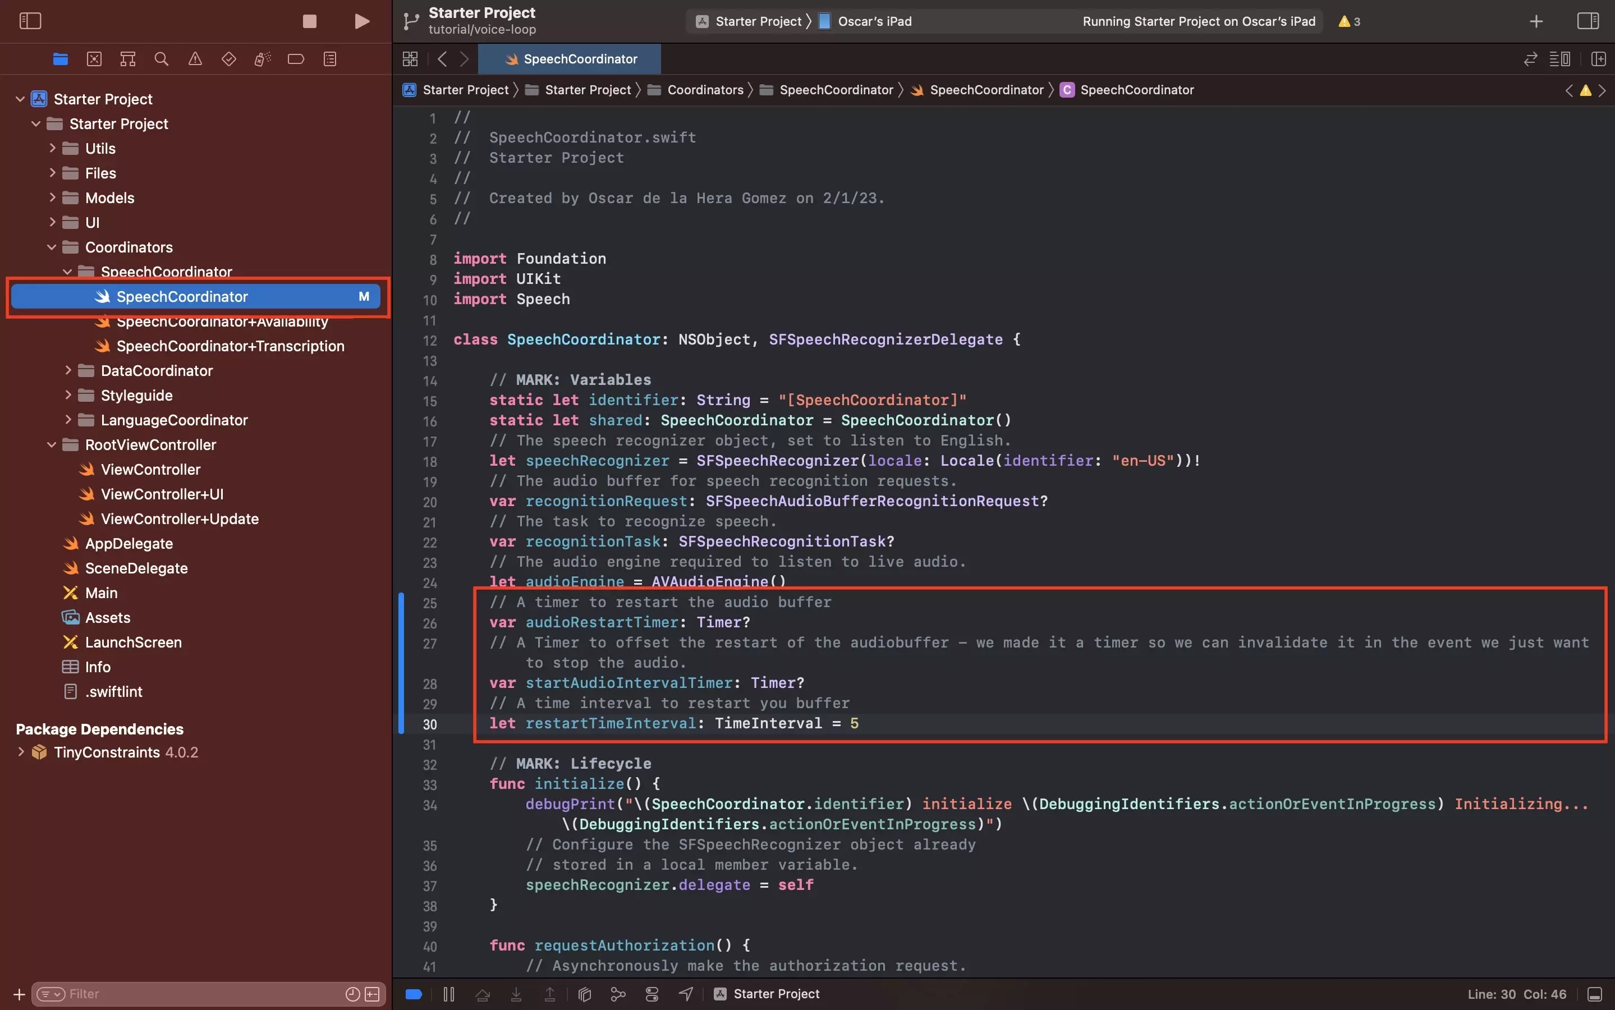This screenshot has width=1615, height=1010.
Task: Toggle breakpoints activation in debug bar
Action: point(414,994)
